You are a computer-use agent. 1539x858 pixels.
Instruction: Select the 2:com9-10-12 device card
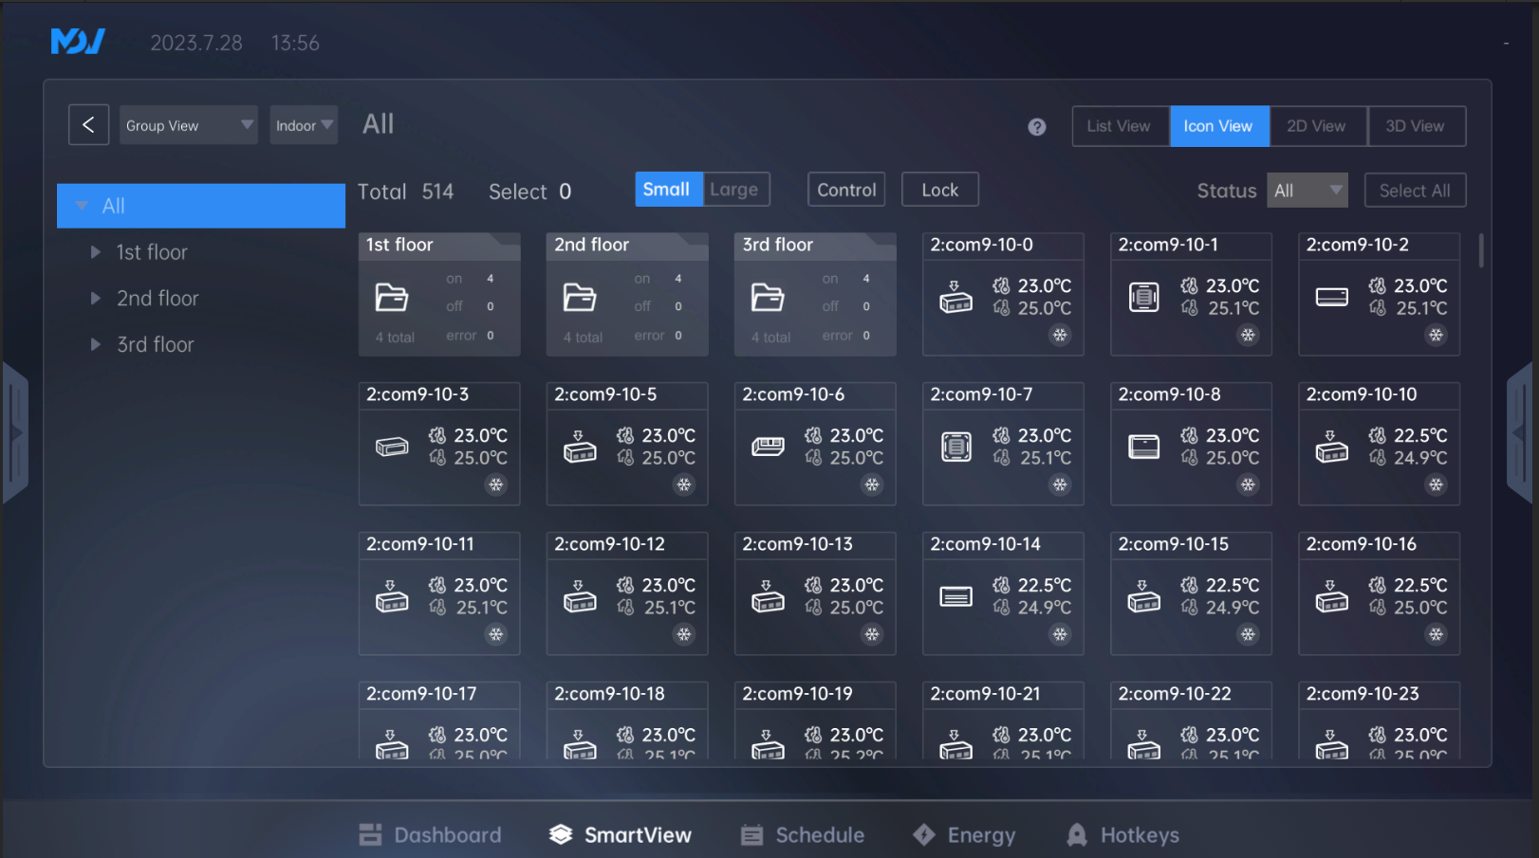627,593
